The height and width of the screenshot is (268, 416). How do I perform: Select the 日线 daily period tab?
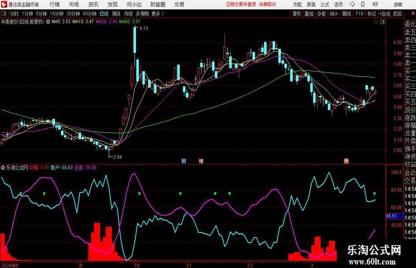coord(104,14)
